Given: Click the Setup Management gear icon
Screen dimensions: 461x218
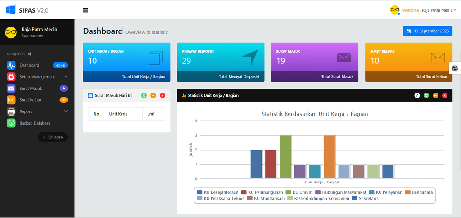Looking at the screenshot, I should click(11, 77).
